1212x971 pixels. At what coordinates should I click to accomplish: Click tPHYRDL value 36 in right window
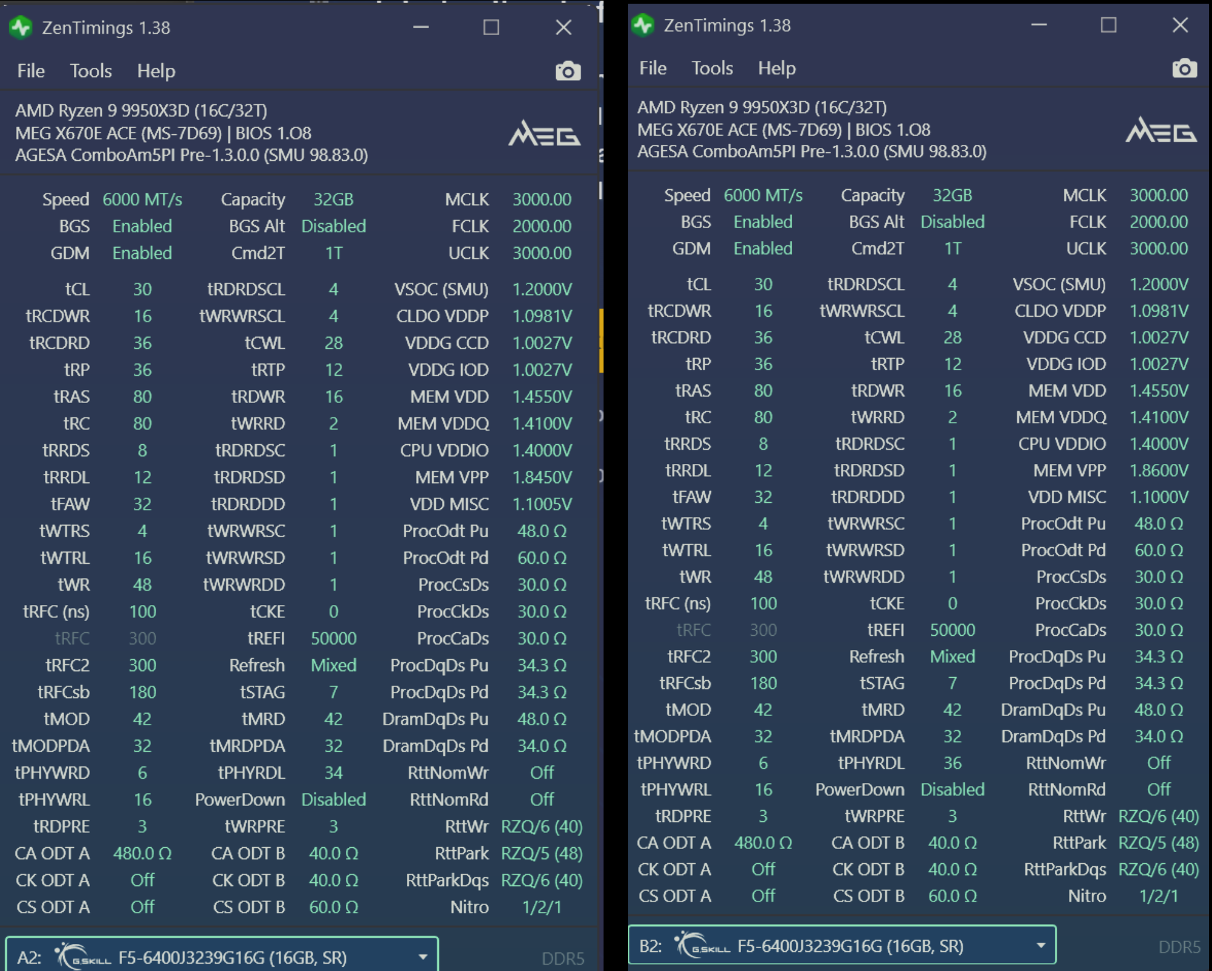click(x=952, y=763)
